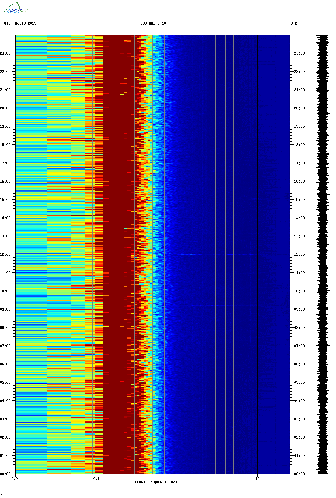Click the left 07:00 time label
This screenshot has width=336, height=498.
tap(5, 346)
